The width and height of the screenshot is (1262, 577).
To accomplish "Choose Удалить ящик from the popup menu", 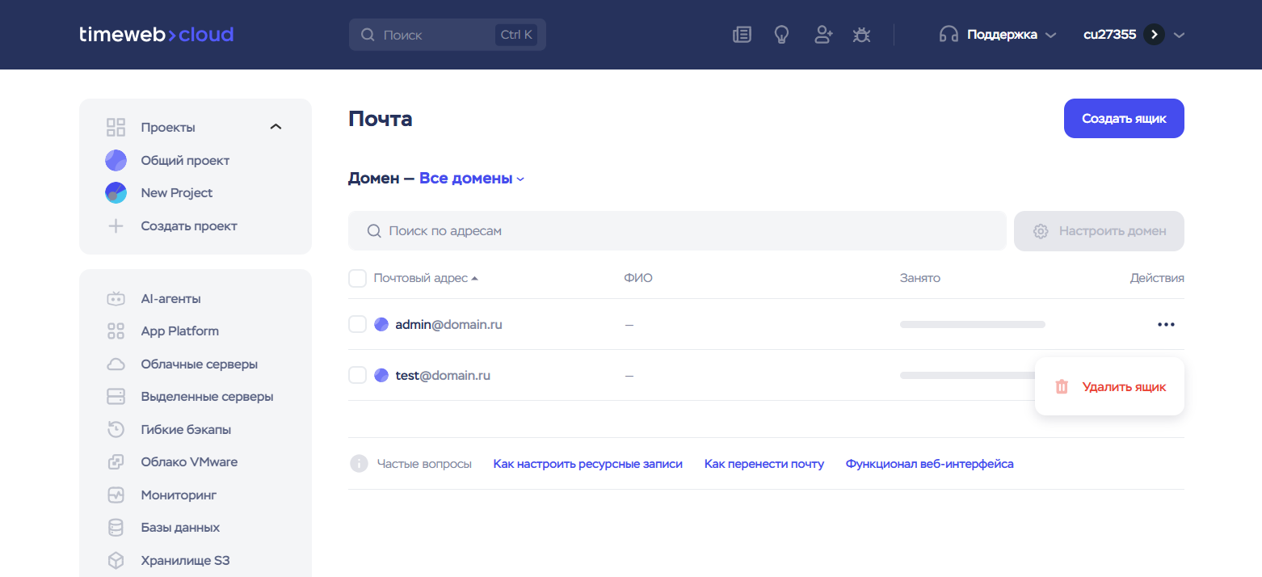I will 1123,387.
